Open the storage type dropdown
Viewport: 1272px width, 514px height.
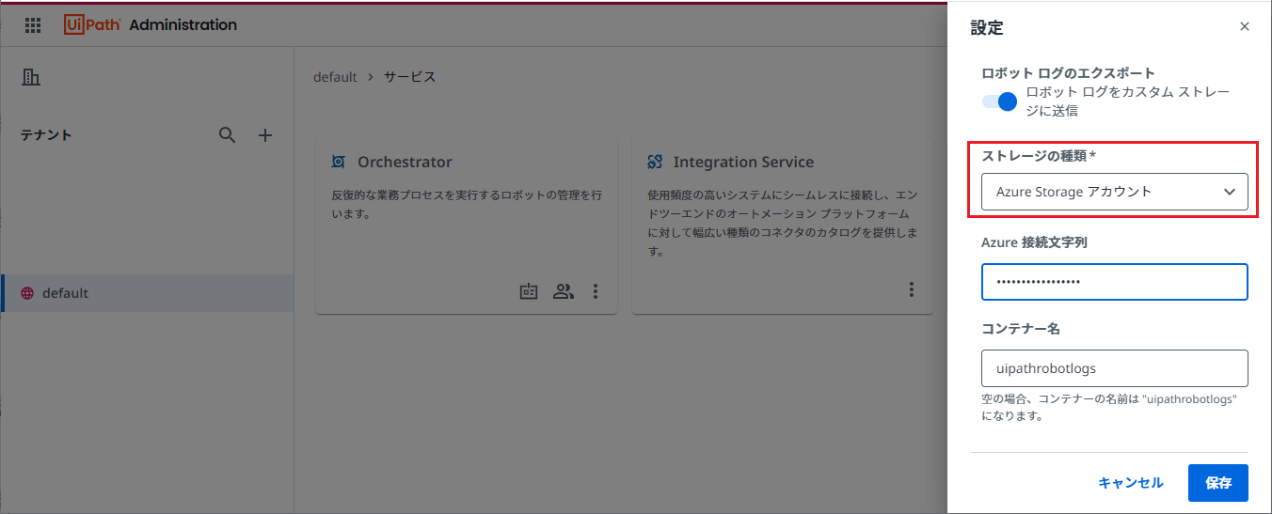tap(1115, 192)
